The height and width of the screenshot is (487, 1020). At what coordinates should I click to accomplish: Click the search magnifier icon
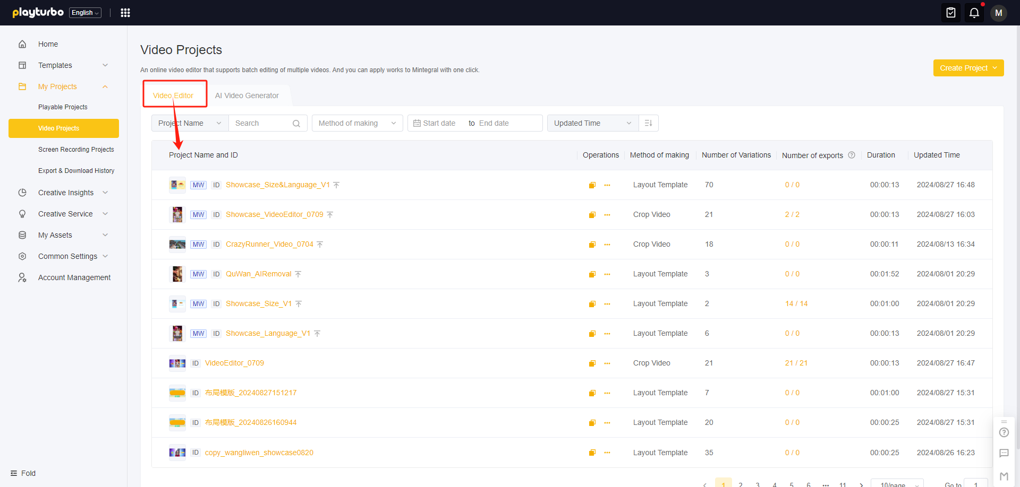click(x=296, y=124)
